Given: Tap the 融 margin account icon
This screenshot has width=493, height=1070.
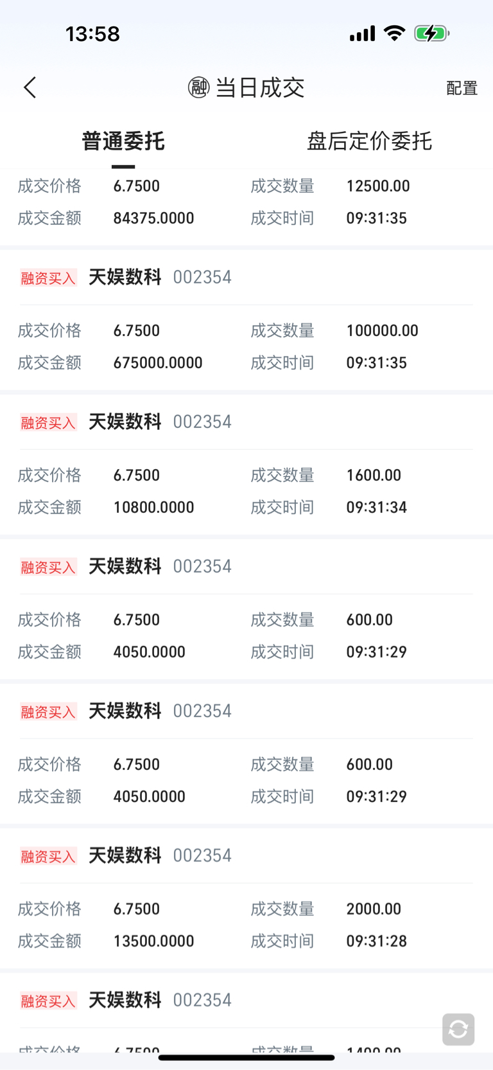Looking at the screenshot, I should (x=198, y=87).
